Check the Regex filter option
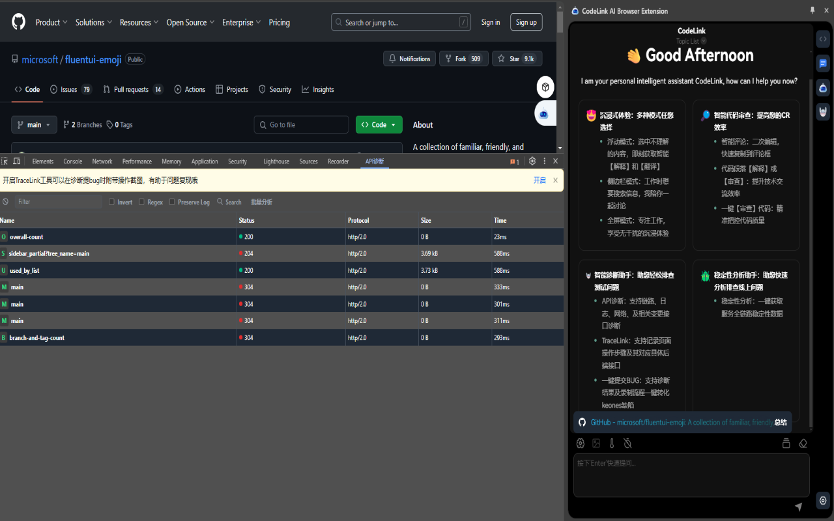The image size is (834, 521). pyautogui.click(x=143, y=202)
